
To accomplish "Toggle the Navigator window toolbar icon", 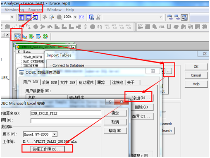I will coord(21,17).
